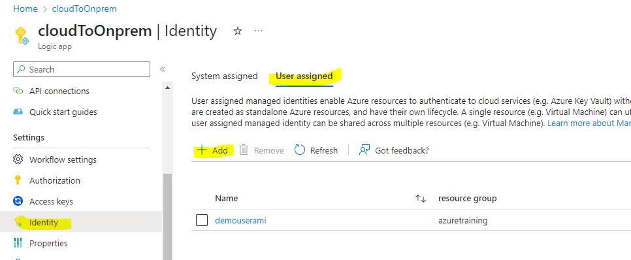The image size is (631, 260).
Task: Open Properties menu item
Action: click(48, 243)
